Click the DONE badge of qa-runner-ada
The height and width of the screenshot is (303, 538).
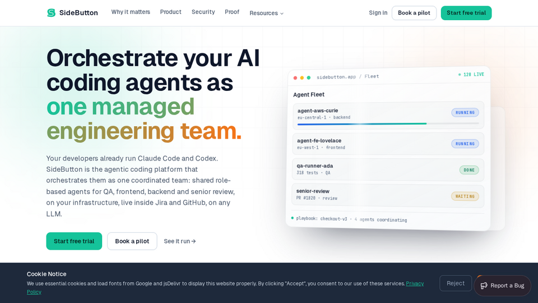[x=469, y=170]
